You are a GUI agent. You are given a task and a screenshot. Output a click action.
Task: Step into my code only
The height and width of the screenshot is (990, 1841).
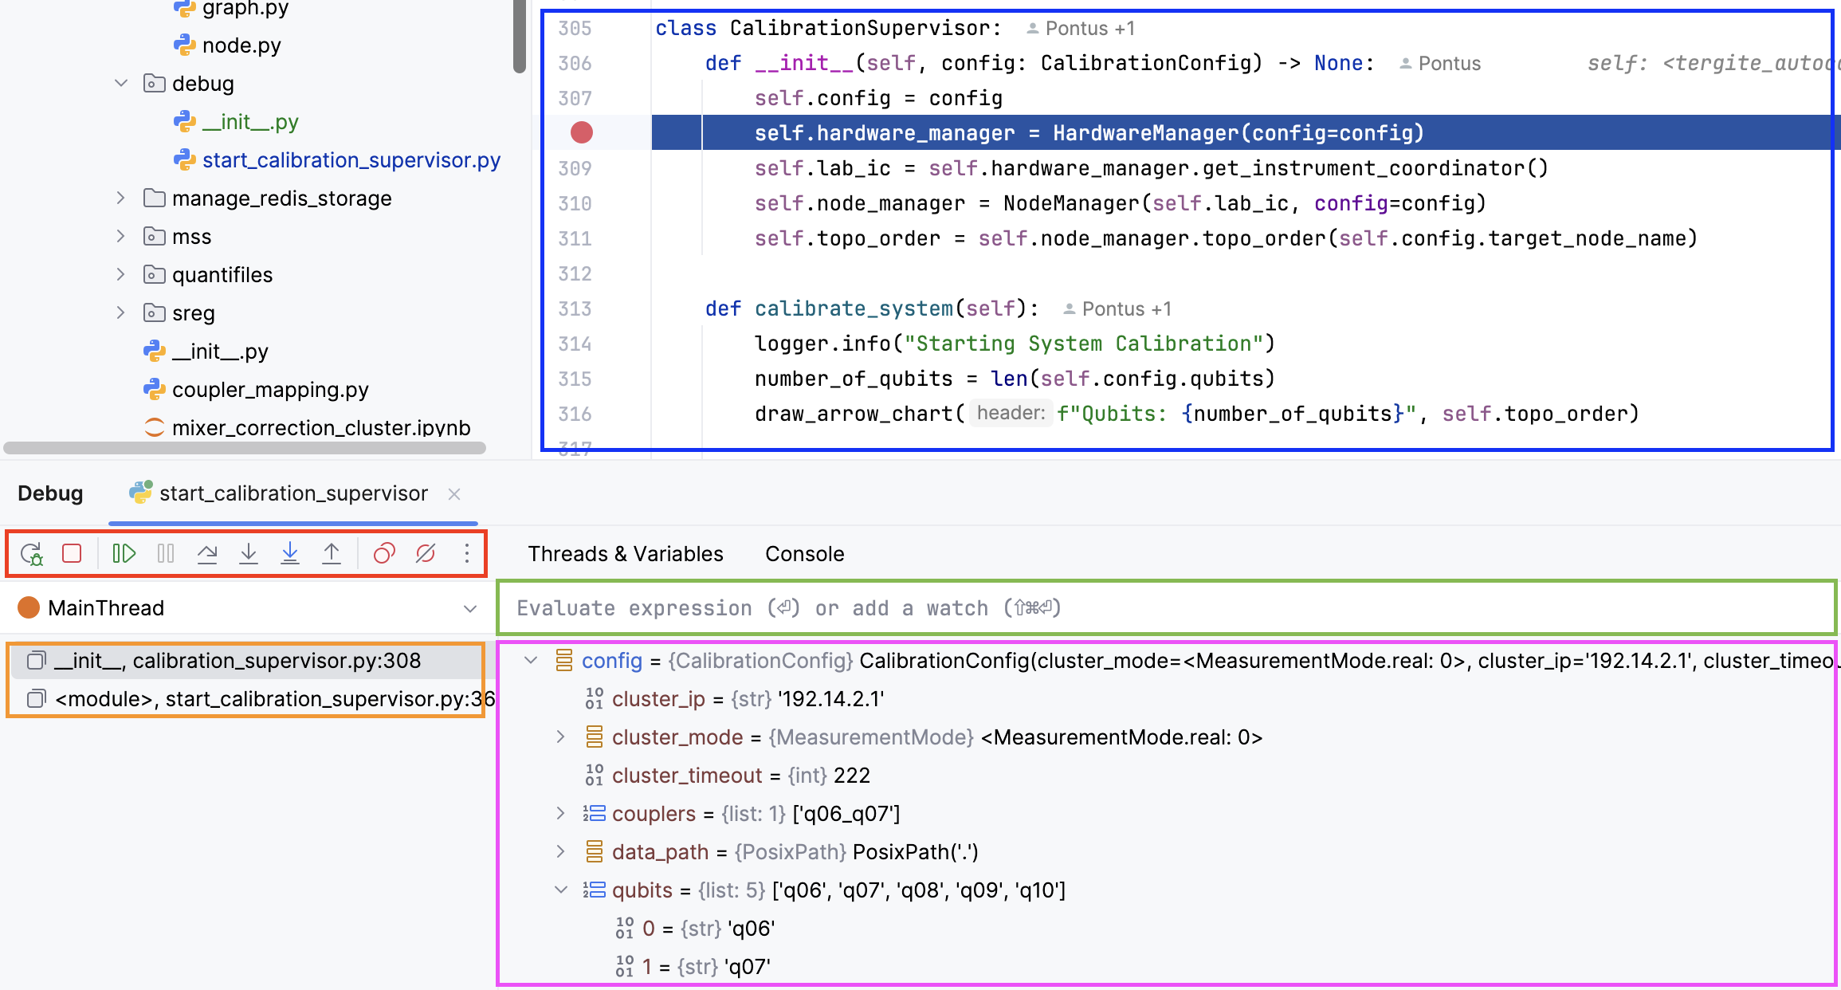(290, 553)
